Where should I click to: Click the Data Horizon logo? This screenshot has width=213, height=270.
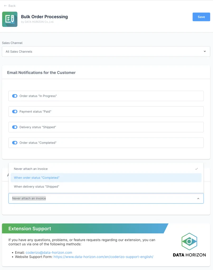[189, 245]
